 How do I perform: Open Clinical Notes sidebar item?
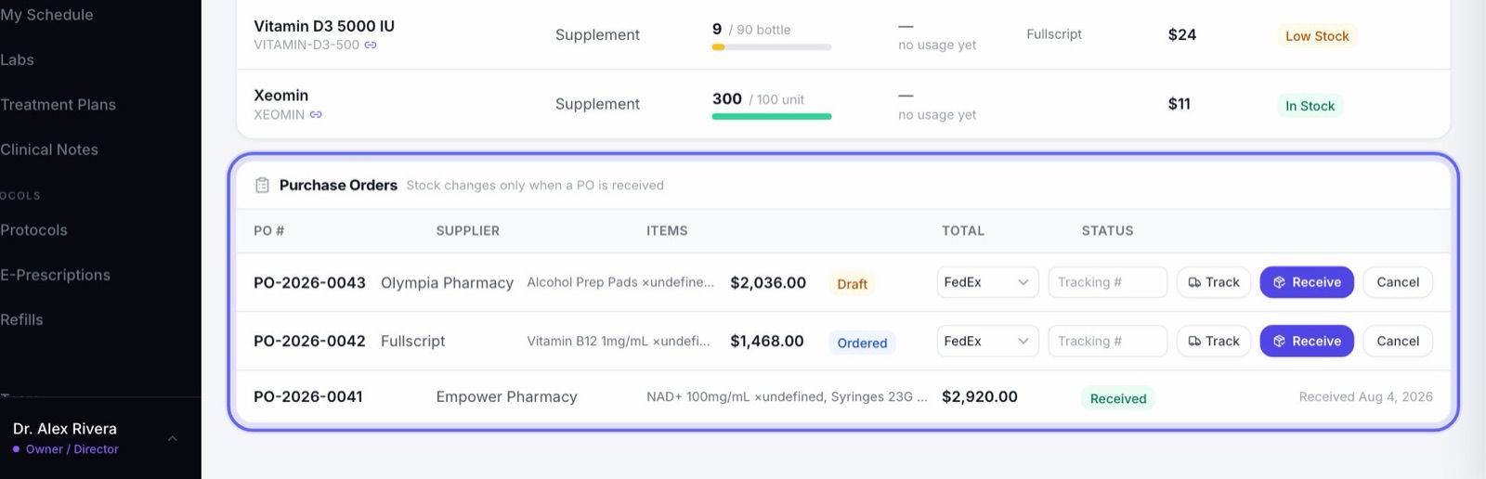click(49, 149)
